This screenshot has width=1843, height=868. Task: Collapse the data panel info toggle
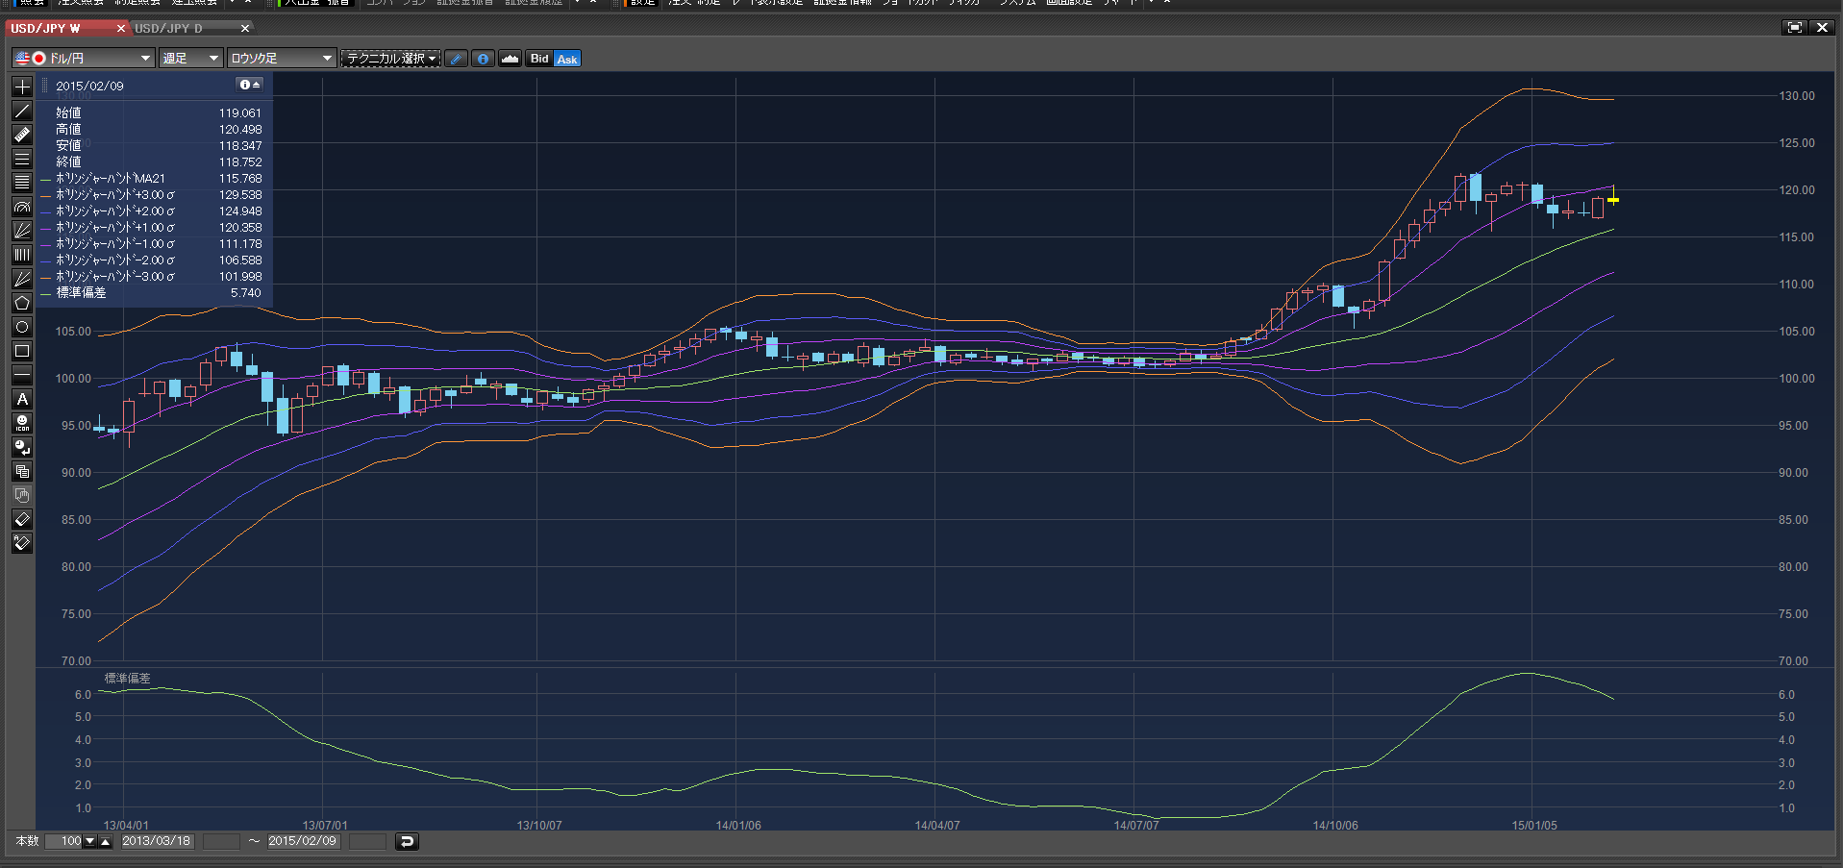[x=249, y=85]
